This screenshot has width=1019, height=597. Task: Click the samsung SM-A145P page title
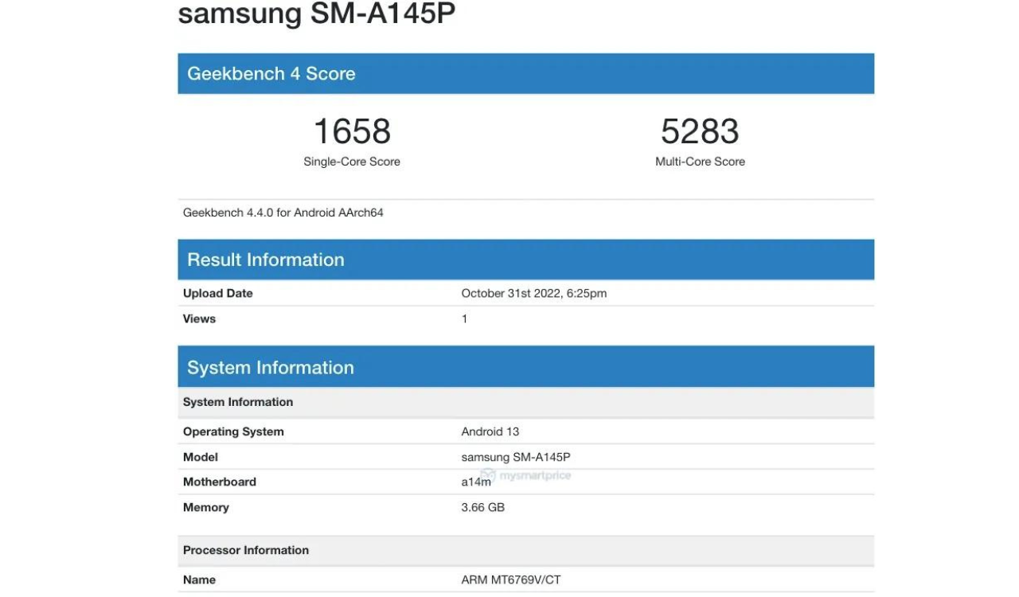[x=316, y=13]
